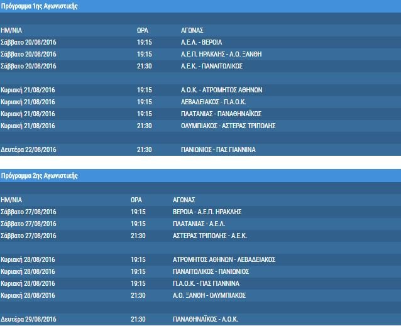Select match 'ΠΛΑΤΑΝΙΑΣ - Α.Ε.Λ.'

click(199, 224)
